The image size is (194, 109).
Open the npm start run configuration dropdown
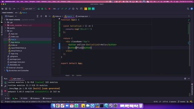[28, 9]
